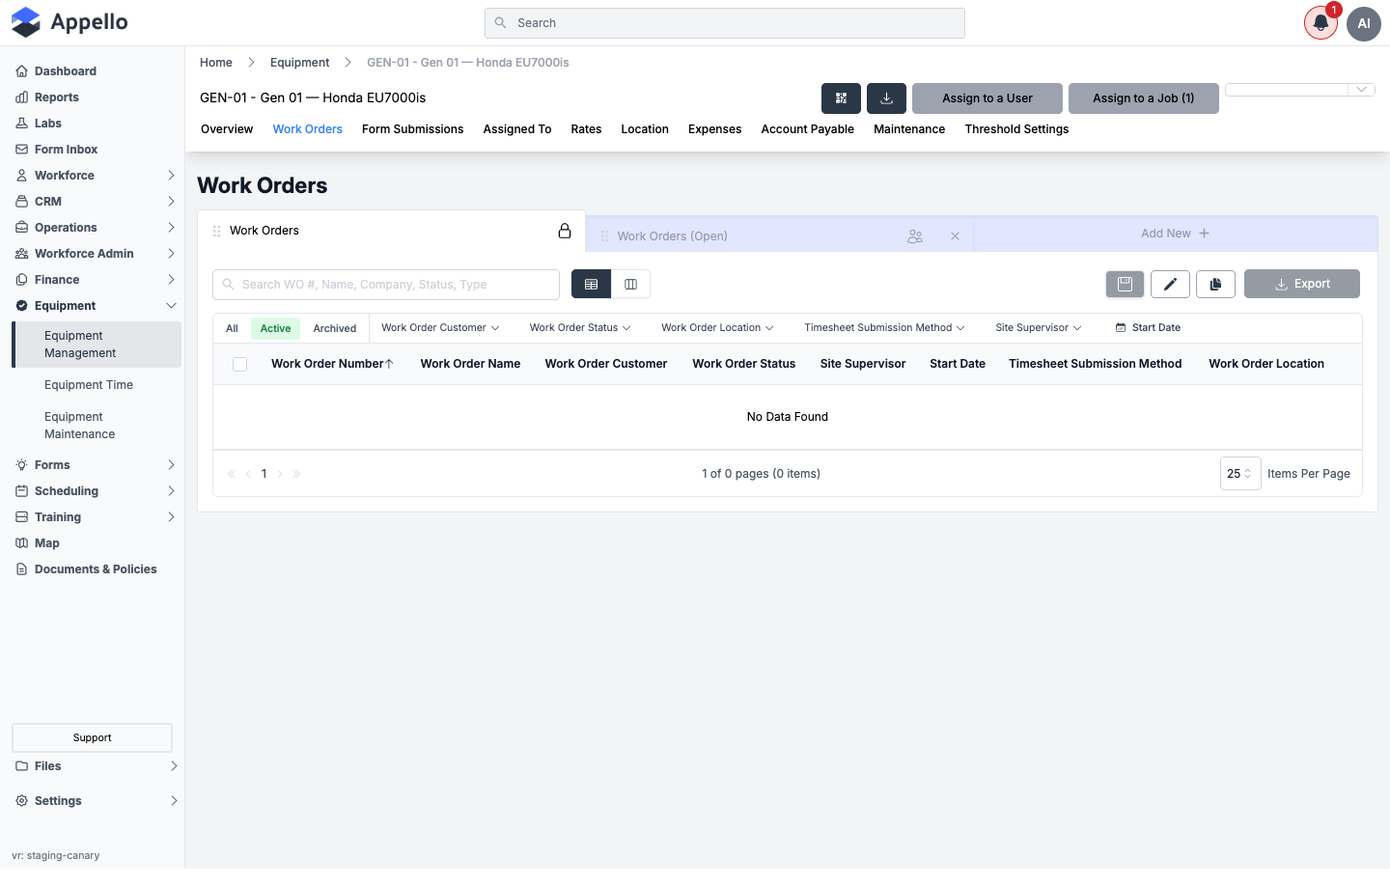Tick the select-all checkbox in table header
Screen dimensions: 1390x886
pos(240,365)
